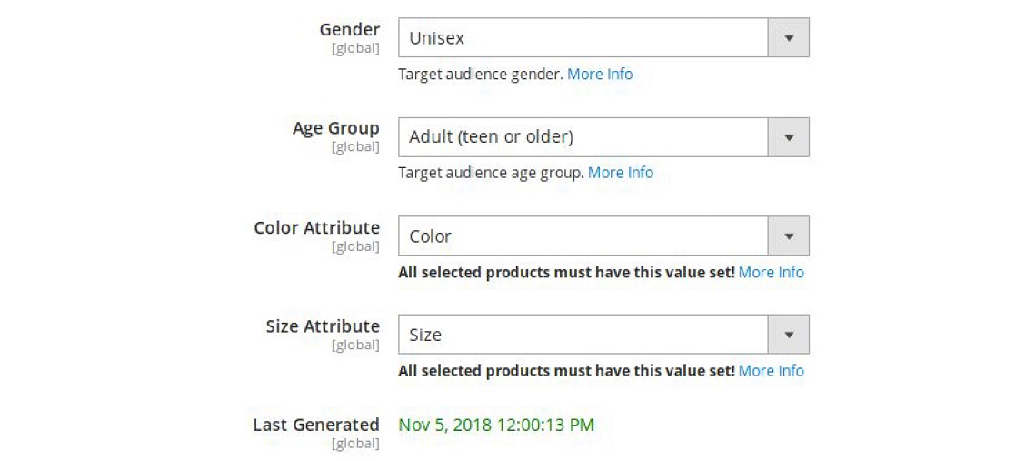Screen dimensions: 1036x461
Task: Click the Gender field label
Action: [x=349, y=30]
